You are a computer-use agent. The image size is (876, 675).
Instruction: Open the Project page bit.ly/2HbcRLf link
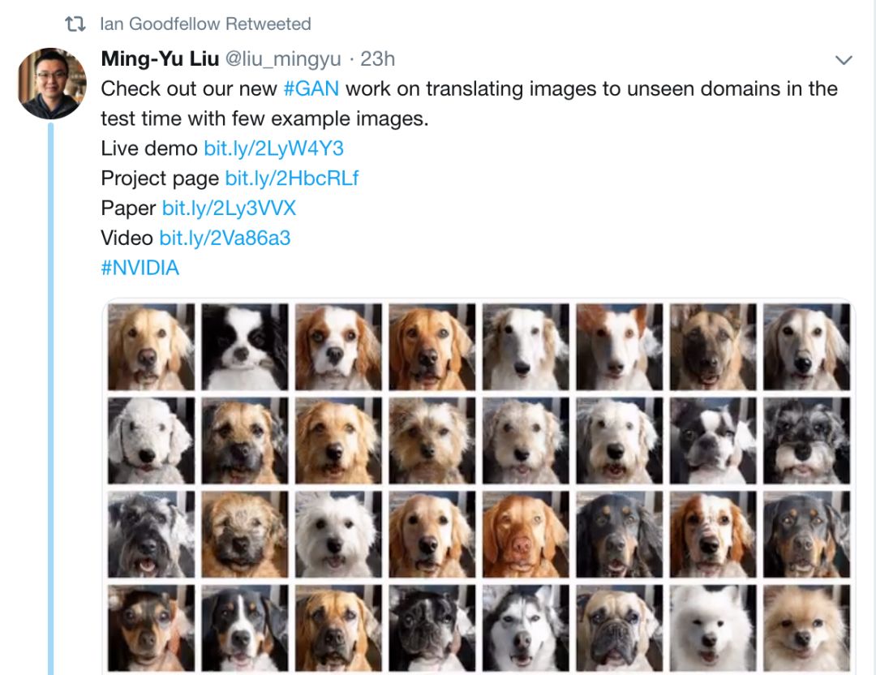pos(292,178)
